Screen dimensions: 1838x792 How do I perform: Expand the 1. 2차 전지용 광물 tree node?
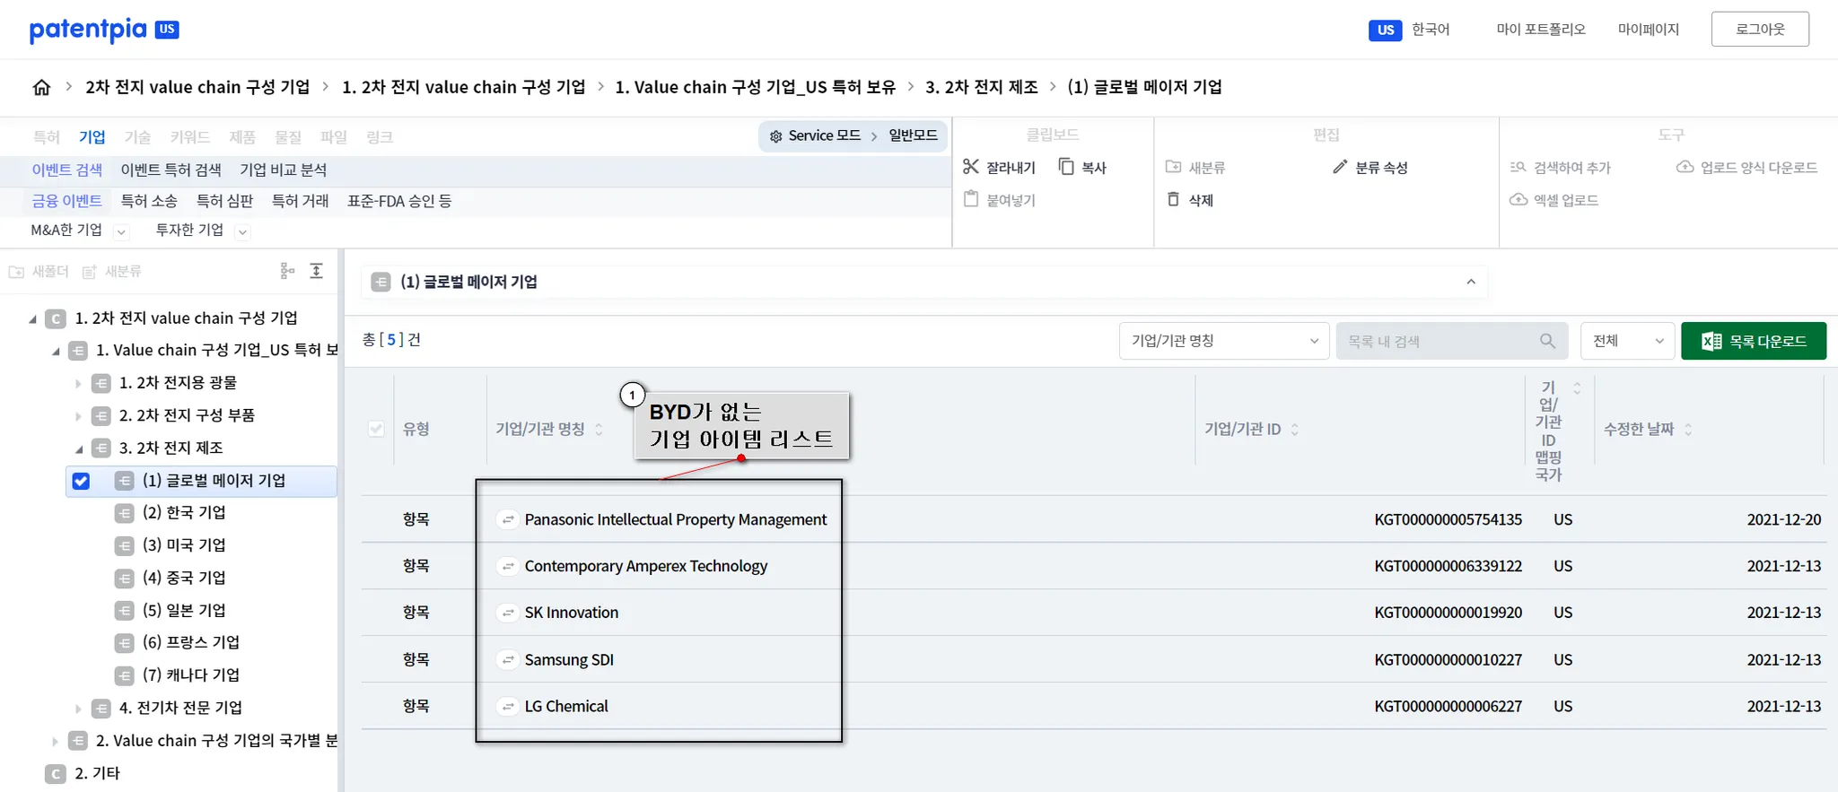click(78, 384)
